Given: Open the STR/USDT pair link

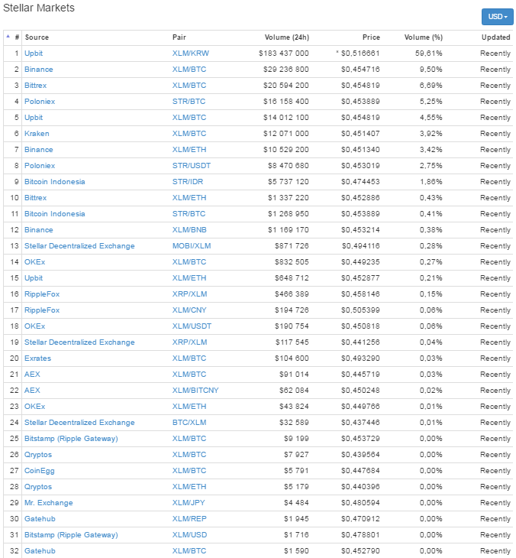Looking at the screenshot, I should click(x=191, y=165).
